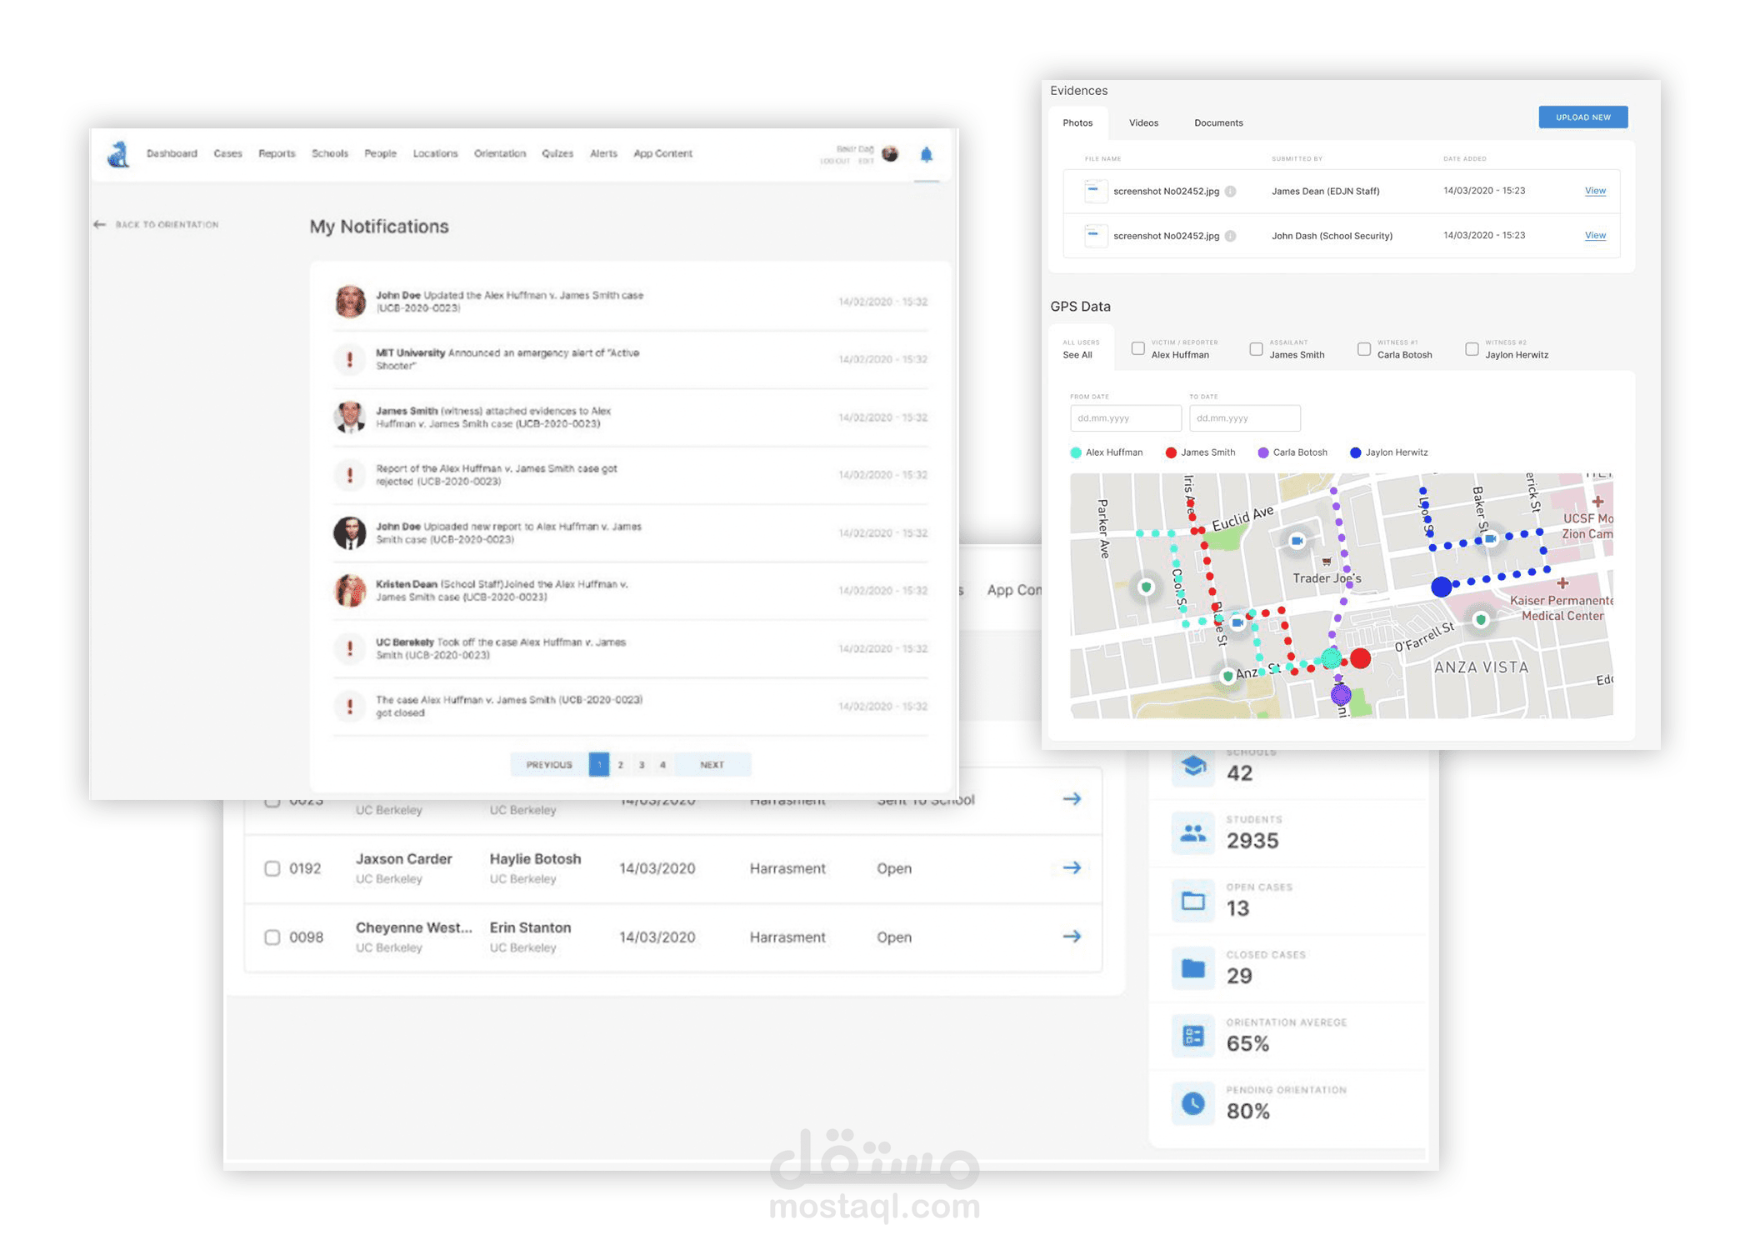This screenshot has height=1250, width=1750.
Task: Open the Reports menu item
Action: coord(277,154)
